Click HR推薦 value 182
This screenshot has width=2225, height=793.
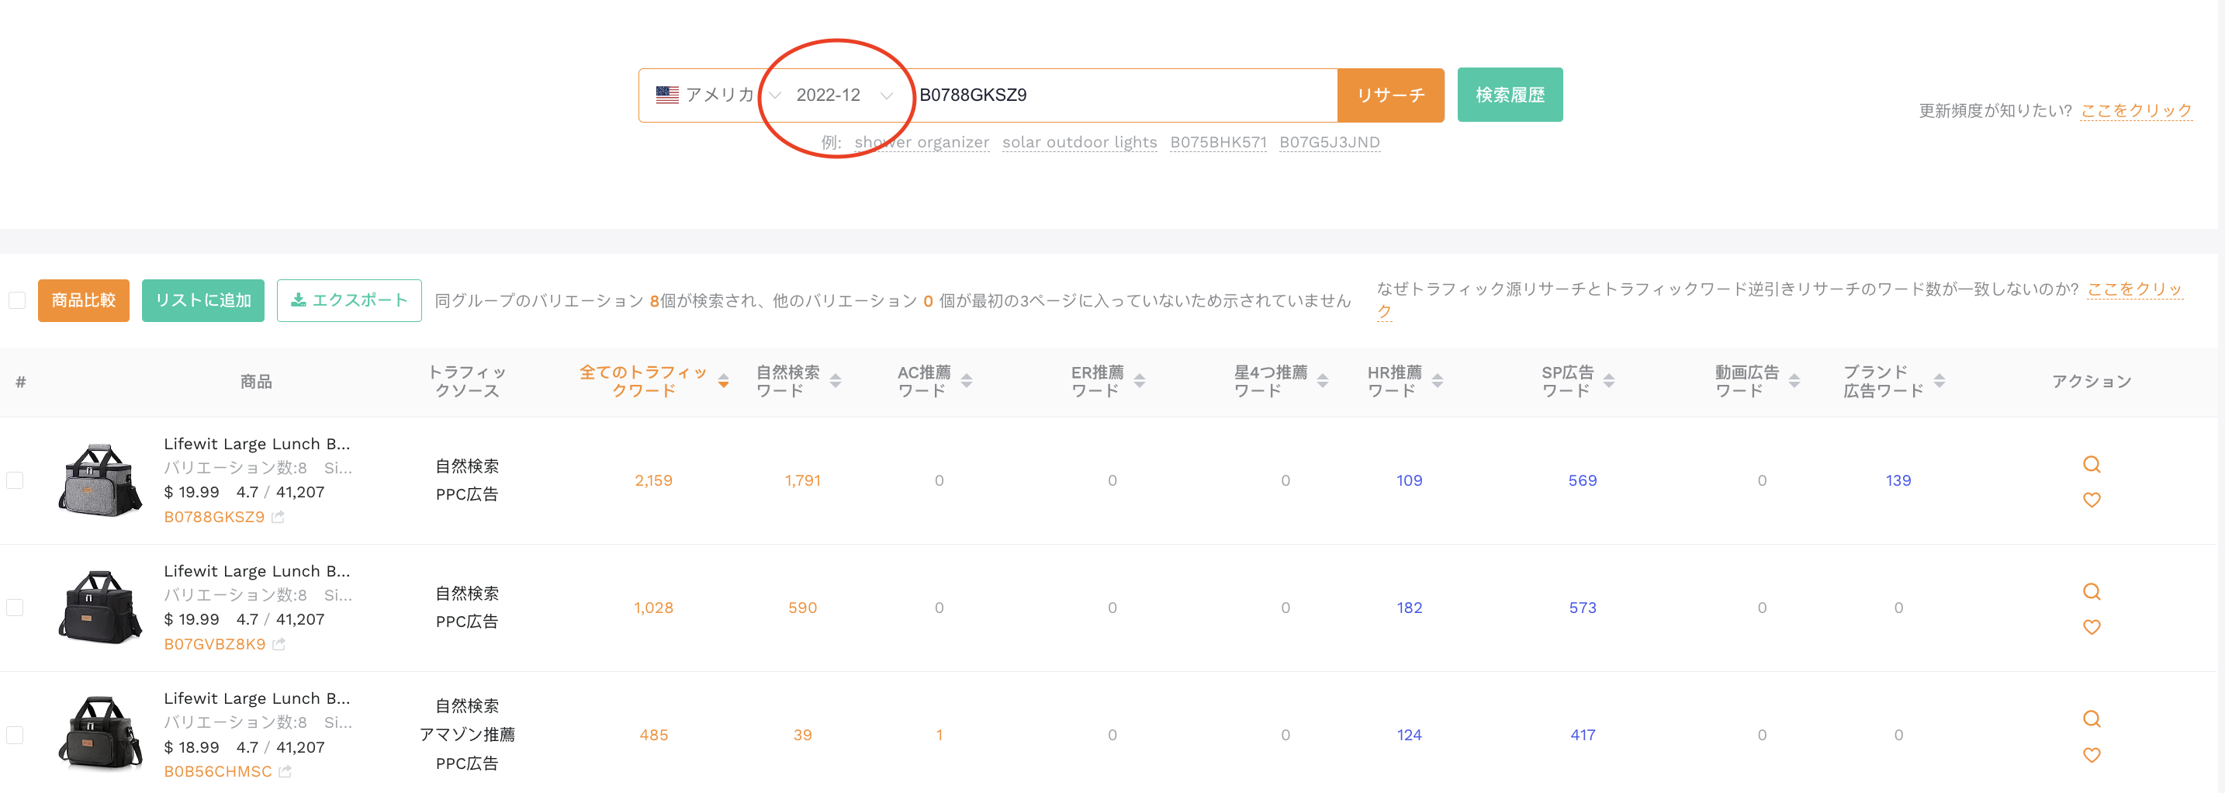1410,608
